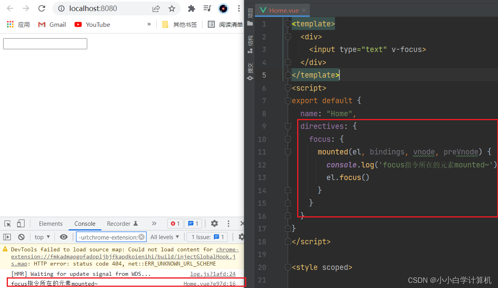This screenshot has width=498, height=288.
Task: Reload the localhost page
Action: coord(41,8)
